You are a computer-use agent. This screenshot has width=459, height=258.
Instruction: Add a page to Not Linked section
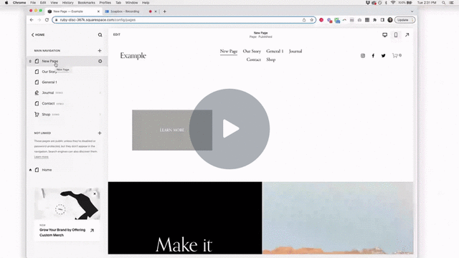click(x=100, y=133)
